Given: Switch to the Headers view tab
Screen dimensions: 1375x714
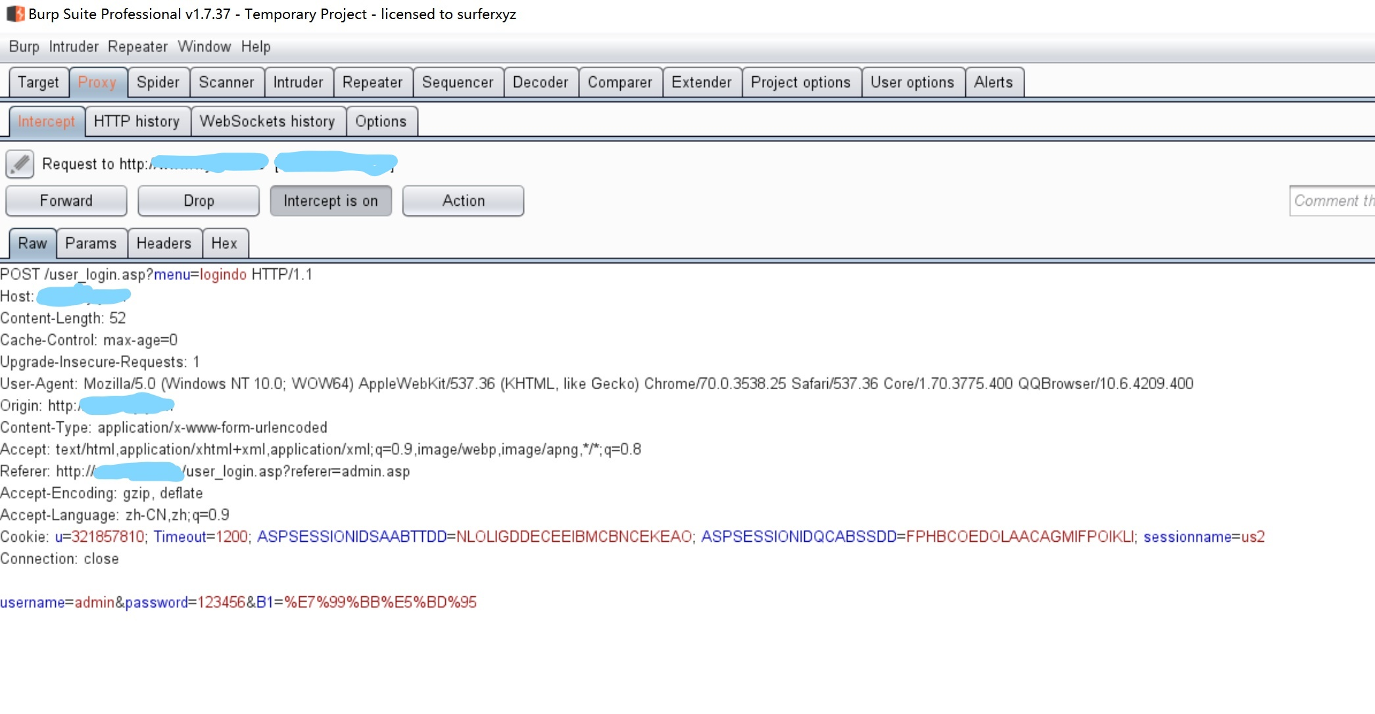Looking at the screenshot, I should pos(164,243).
